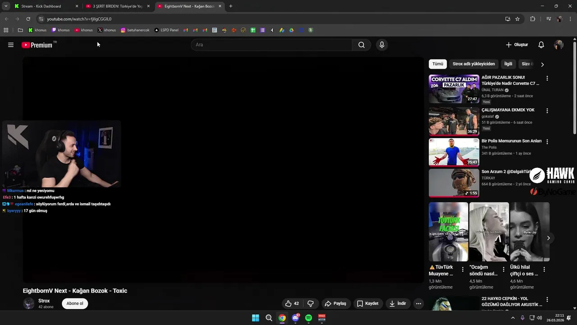This screenshot has height=325, width=577.
Task: Select Strox adlı yükleyiciden chip
Action: pyautogui.click(x=474, y=64)
